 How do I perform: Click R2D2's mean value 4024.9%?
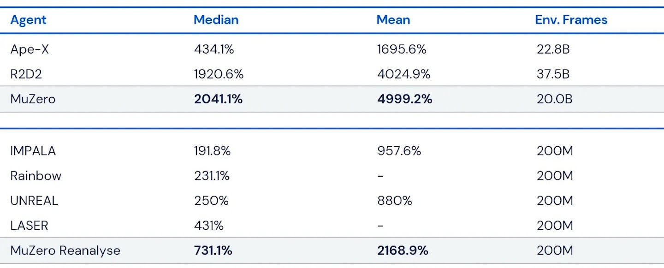click(403, 74)
